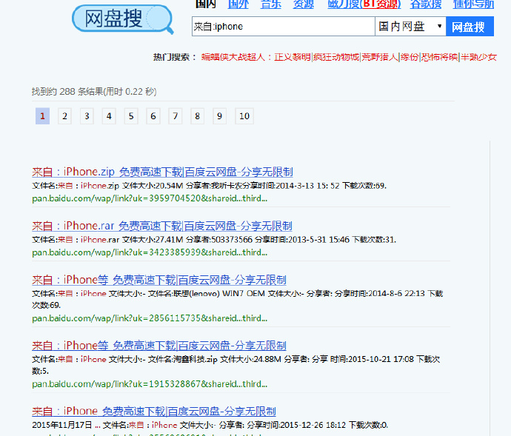Viewport: 511px width, 436px height.
Task: Click the 找到约 288 条结果 count text
Action: coord(94,92)
